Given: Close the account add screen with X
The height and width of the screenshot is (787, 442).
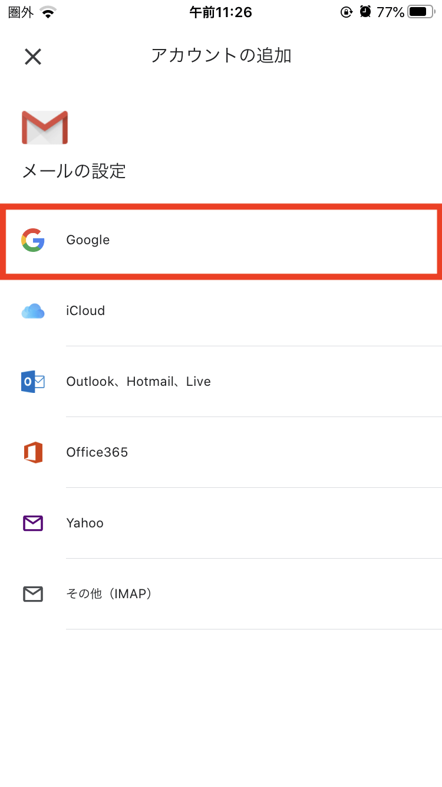Looking at the screenshot, I should tap(33, 57).
